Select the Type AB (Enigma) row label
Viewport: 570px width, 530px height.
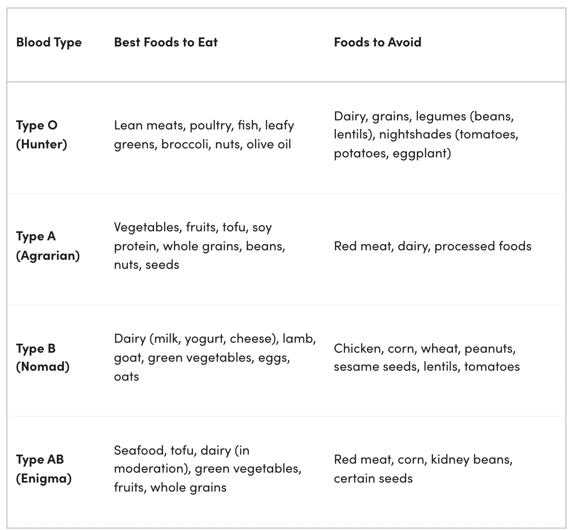[x=44, y=469]
